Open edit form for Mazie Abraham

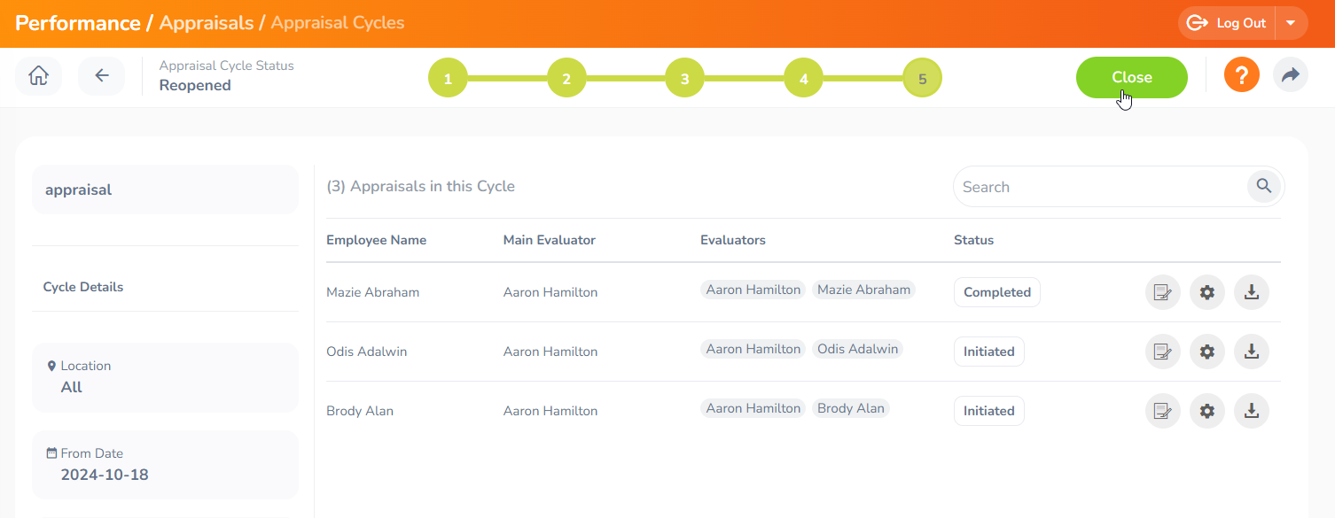click(x=1162, y=292)
